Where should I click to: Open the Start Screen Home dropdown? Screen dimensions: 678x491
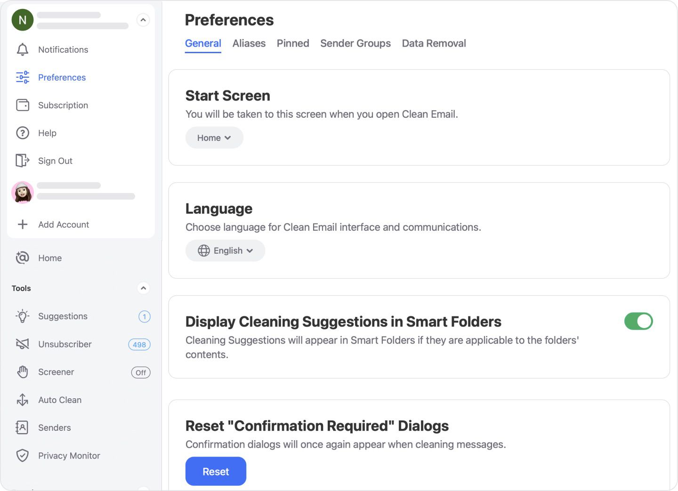(x=214, y=137)
